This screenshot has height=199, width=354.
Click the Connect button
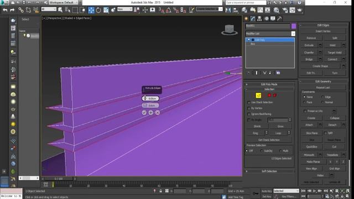[332, 59]
